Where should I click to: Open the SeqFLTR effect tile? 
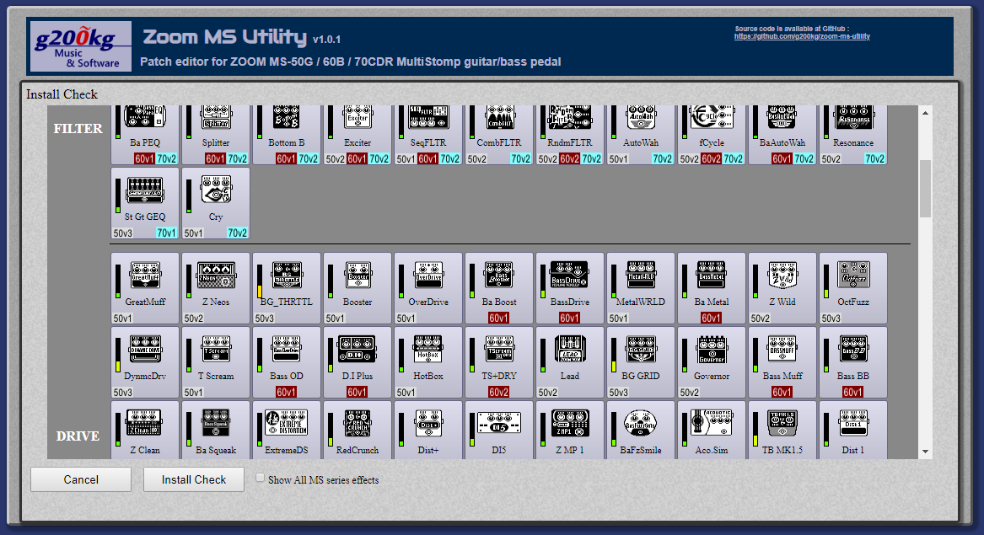point(428,135)
